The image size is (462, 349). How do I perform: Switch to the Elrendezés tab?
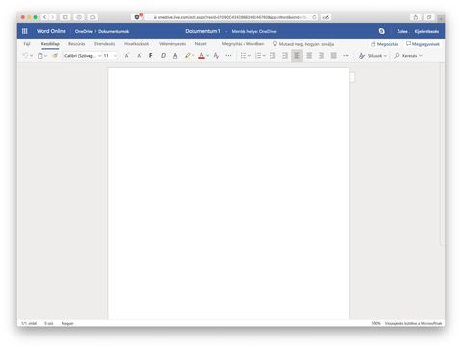click(105, 44)
